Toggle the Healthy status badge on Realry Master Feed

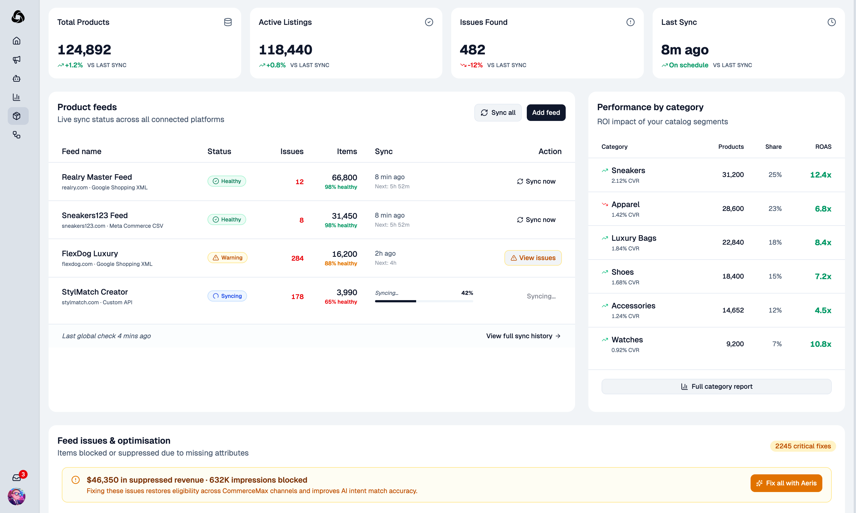click(x=227, y=181)
